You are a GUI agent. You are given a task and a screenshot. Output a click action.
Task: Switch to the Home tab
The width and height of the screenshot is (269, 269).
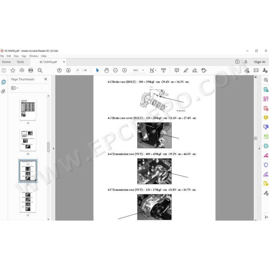[x=7, y=62]
